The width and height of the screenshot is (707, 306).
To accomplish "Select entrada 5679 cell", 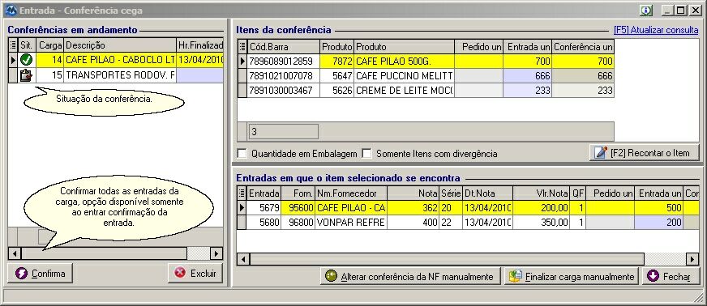I will (x=264, y=208).
